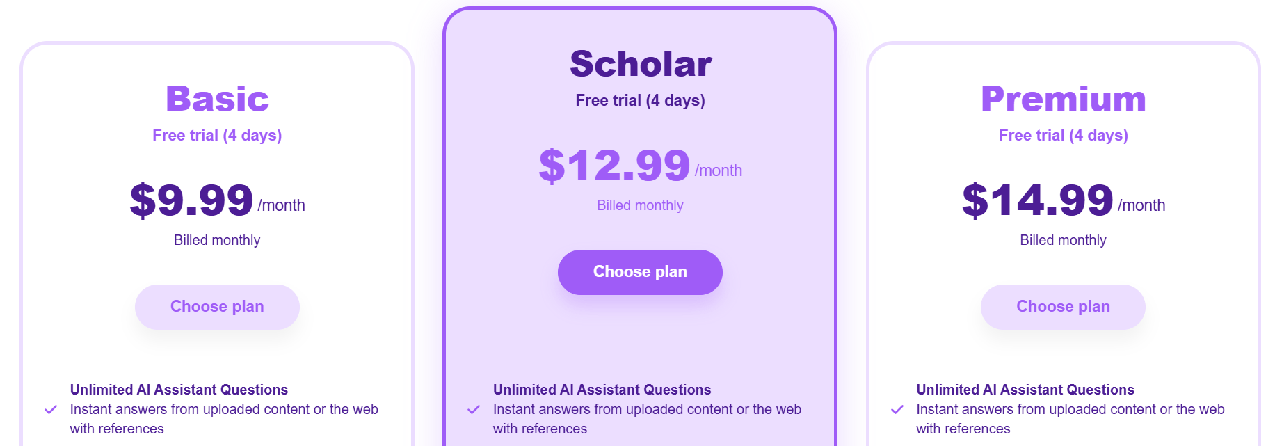The width and height of the screenshot is (1275, 446).
Task: Click Billed monthly under the Premium price
Action: pos(1063,240)
